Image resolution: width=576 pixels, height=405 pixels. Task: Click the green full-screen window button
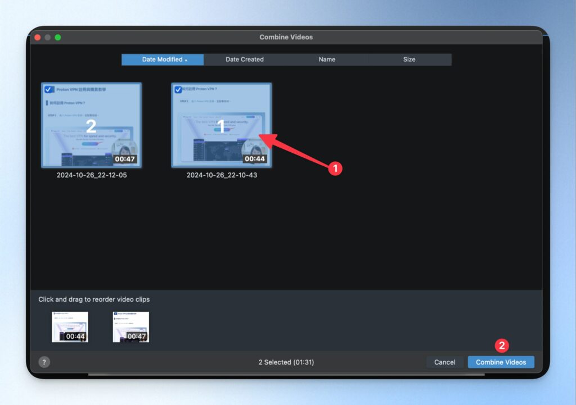point(58,38)
